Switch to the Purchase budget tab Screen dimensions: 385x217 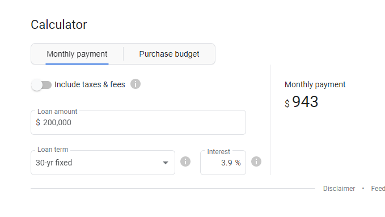169,54
